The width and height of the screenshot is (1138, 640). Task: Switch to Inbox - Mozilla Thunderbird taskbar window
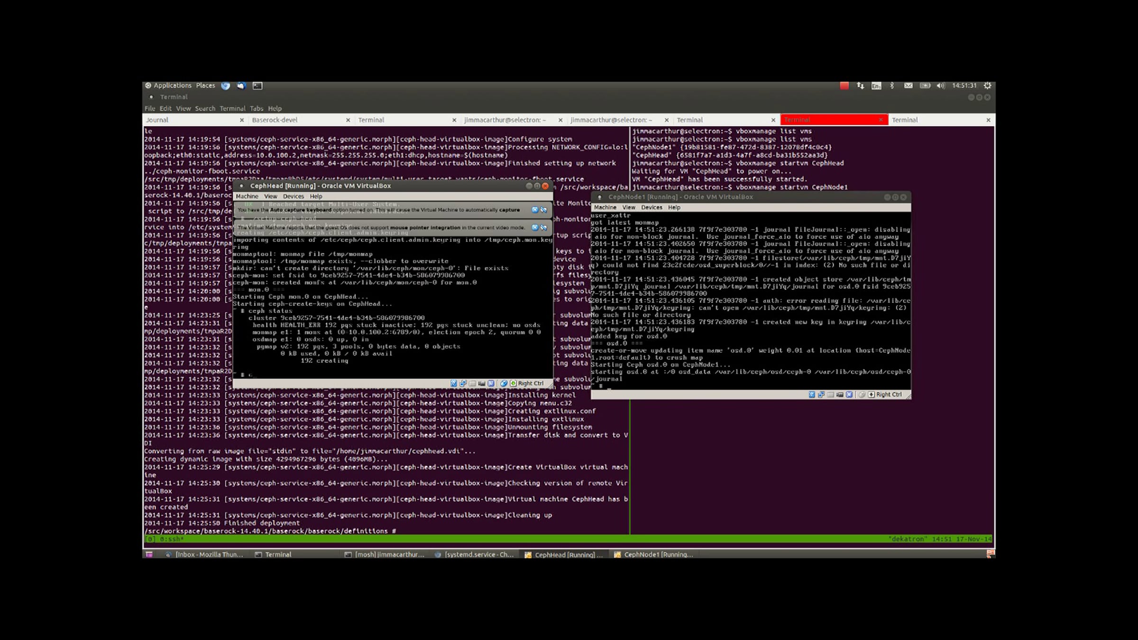[x=204, y=555]
